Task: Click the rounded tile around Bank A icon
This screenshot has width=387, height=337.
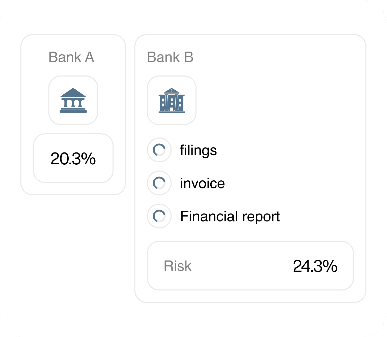Action: (x=73, y=100)
